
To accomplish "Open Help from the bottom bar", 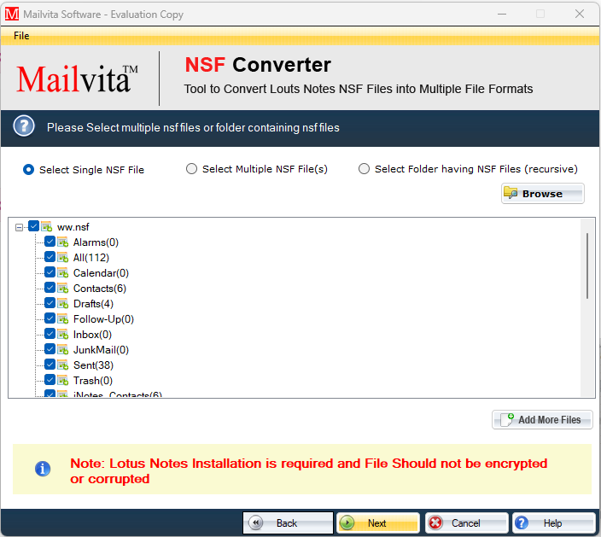I will coord(553,522).
